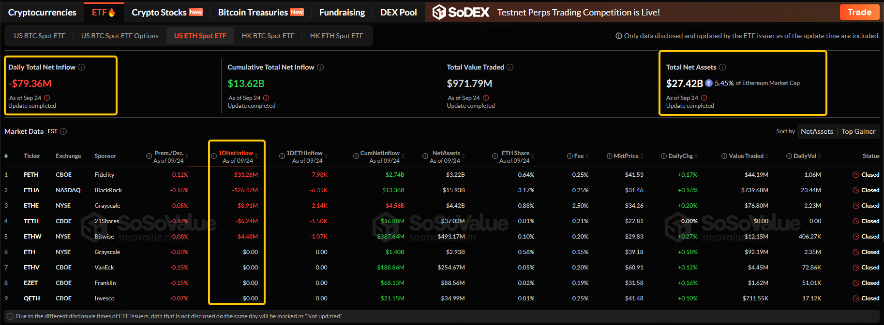The width and height of the screenshot is (884, 325).
Task: Click the red alert icon under Daily Total Net Inflow
Action: pyautogui.click(x=47, y=98)
